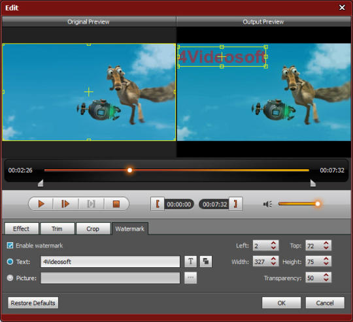Open watermark text color picker icon
The width and height of the screenshot is (353, 322).
205,261
